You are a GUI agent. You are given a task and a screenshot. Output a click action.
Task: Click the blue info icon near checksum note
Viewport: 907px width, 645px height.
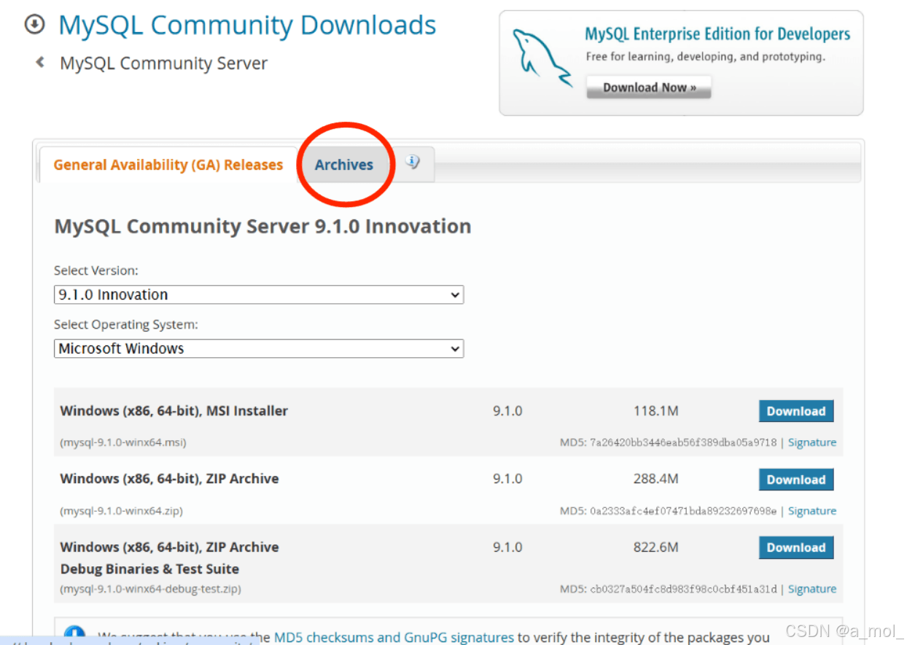tap(74, 634)
